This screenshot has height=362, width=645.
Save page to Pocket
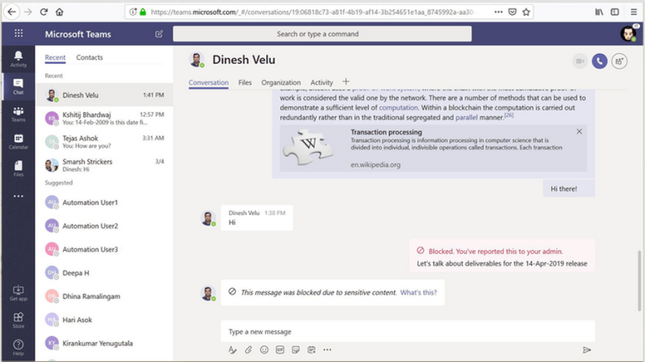(512, 12)
